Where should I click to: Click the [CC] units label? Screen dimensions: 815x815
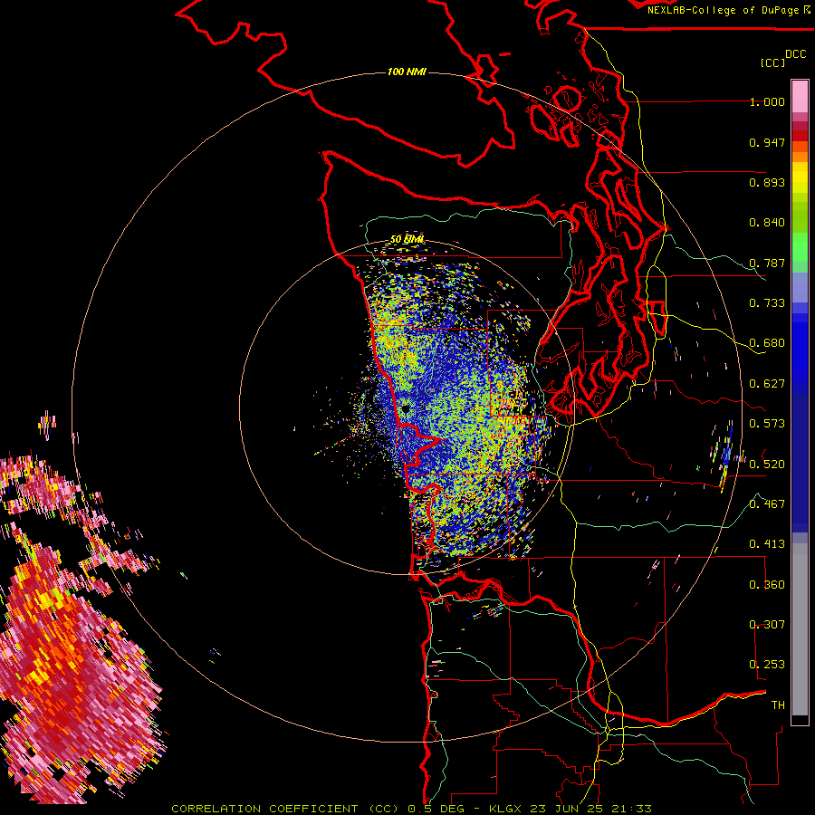pyautogui.click(x=772, y=62)
